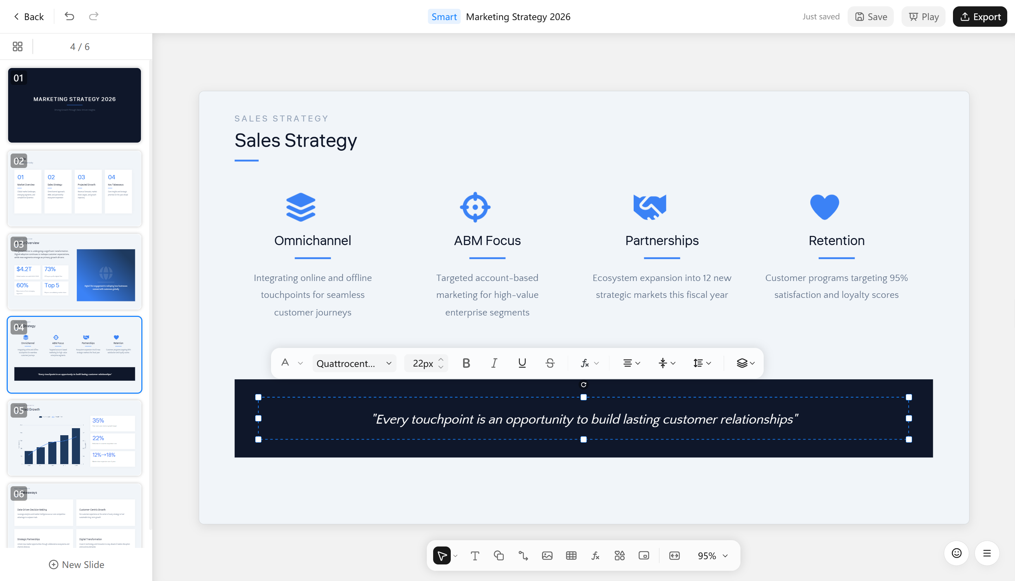This screenshot has height=581, width=1015.
Task: Toggle strikethrough formatting
Action: coord(550,363)
